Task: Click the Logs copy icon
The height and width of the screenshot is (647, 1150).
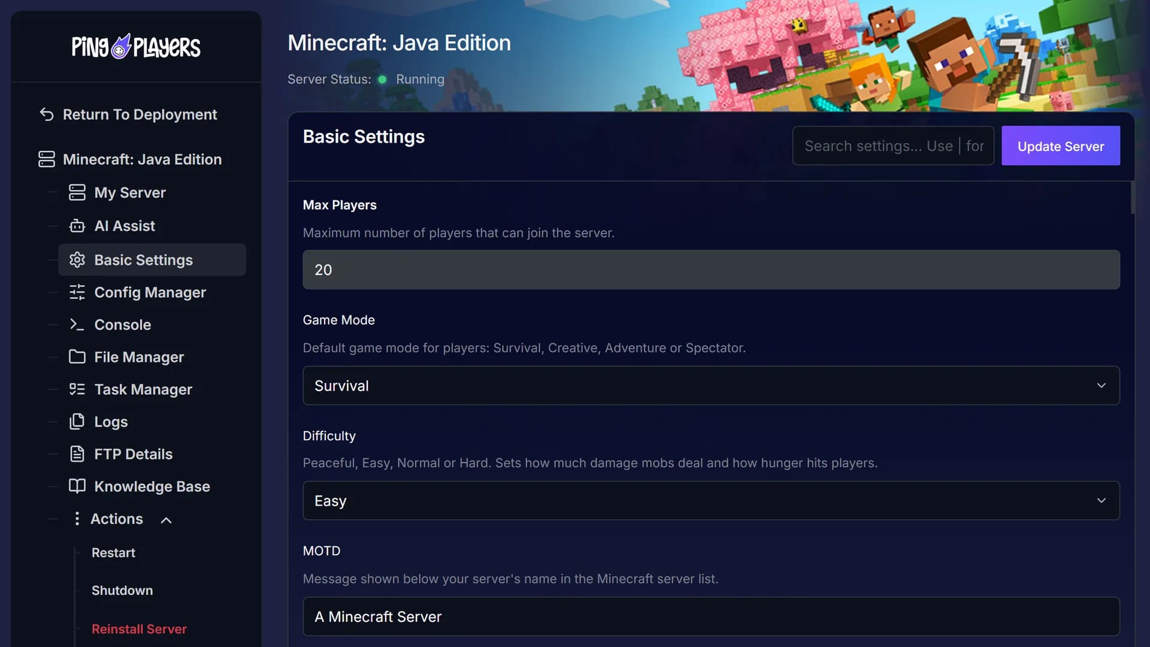Action: click(77, 421)
